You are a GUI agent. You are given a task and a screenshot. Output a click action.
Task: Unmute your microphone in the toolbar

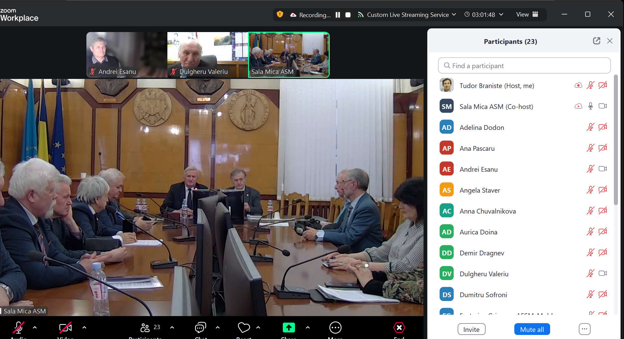click(x=19, y=328)
